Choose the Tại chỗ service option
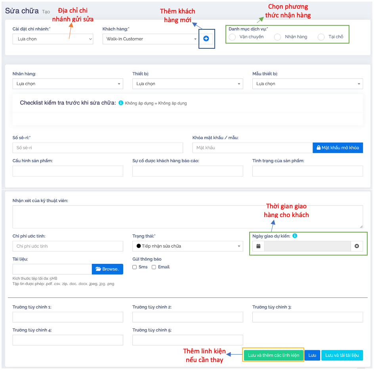This screenshot has width=374, height=370. [321, 37]
